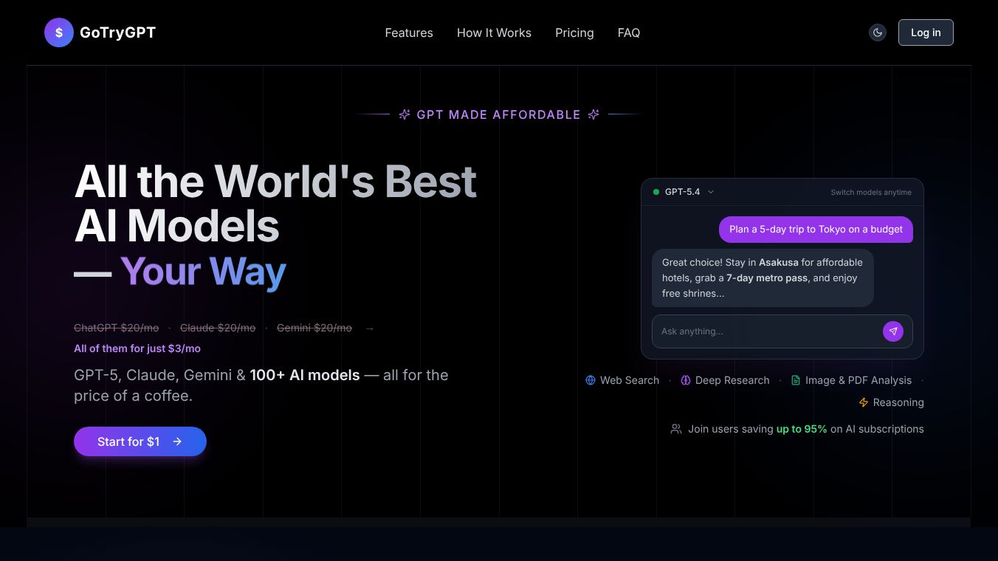
Task: Click the "up to 95%" green text
Action: click(x=802, y=429)
